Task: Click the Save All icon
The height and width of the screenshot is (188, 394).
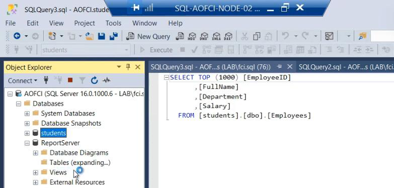Action: [x=114, y=36]
